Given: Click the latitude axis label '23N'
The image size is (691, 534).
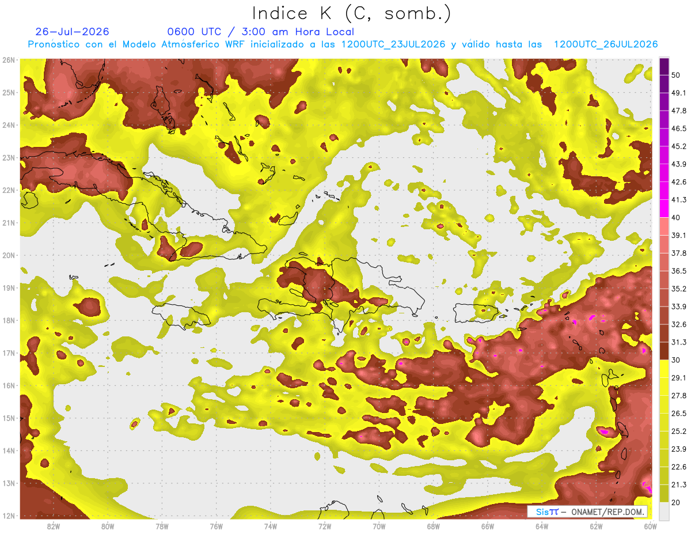Looking at the screenshot, I should point(8,158).
